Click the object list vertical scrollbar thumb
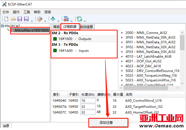 click(182, 43)
